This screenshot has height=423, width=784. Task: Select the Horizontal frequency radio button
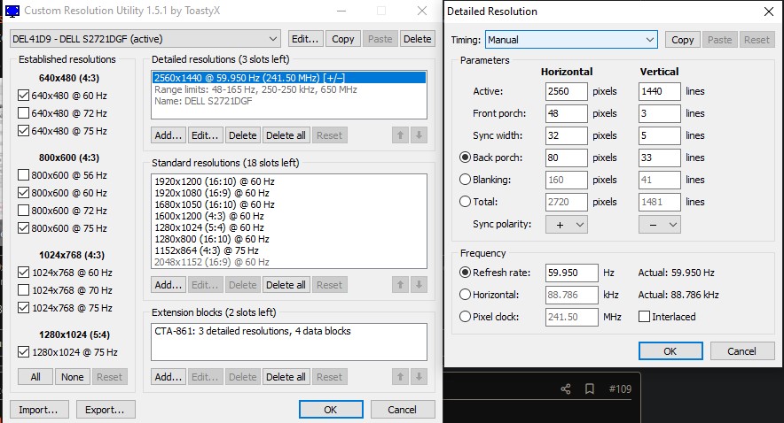465,295
